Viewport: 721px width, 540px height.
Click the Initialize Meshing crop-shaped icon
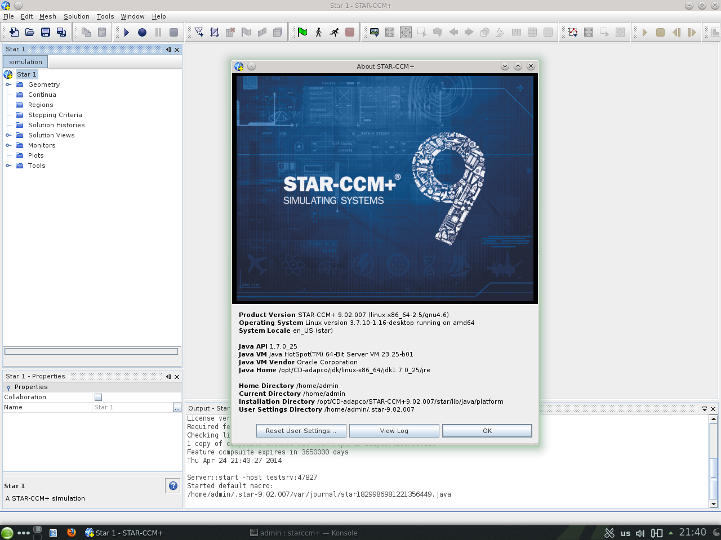click(x=215, y=32)
